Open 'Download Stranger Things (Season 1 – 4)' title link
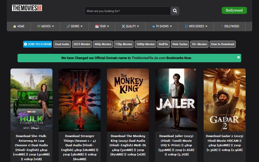Screen dimensions: 259x162 click(x=80, y=148)
